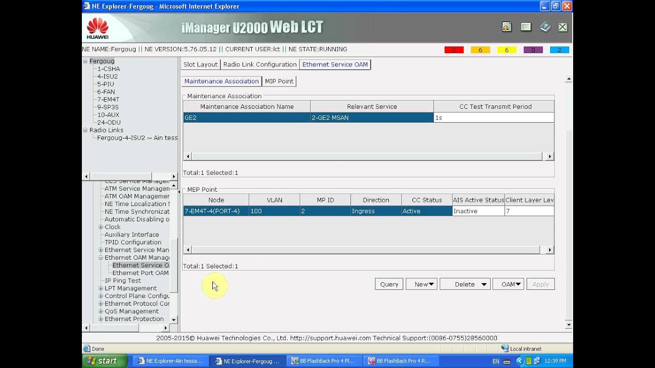Click the Maintenance Association Name column header

click(x=247, y=107)
